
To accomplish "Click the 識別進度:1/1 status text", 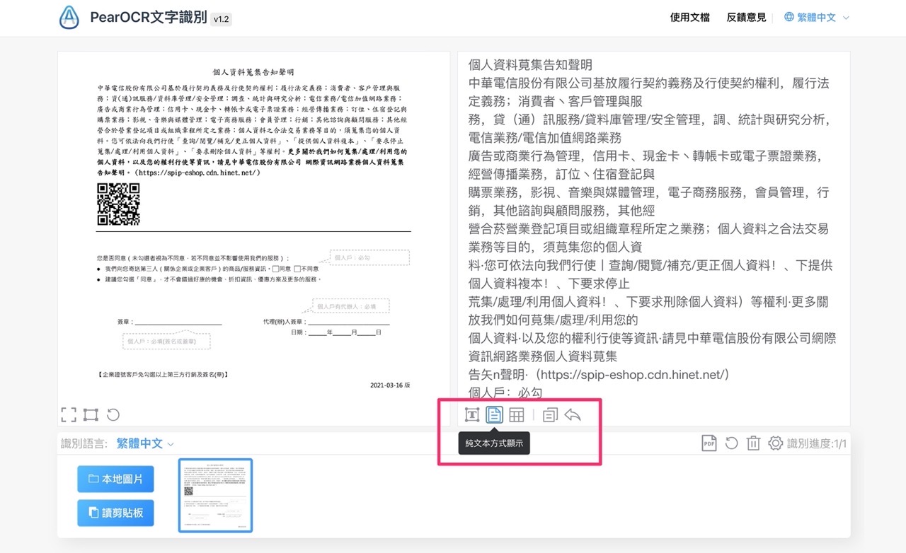I will click(x=817, y=443).
